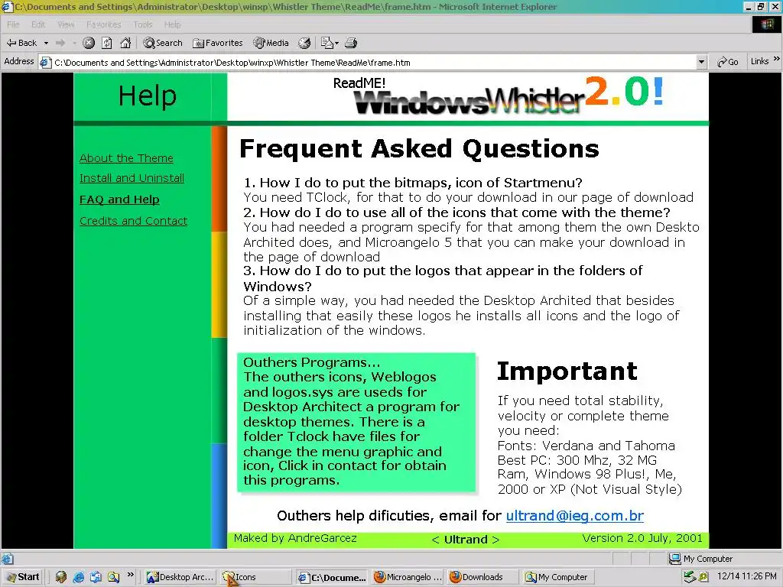Screen dimensions: 783x587
Task: Click the 'Version 2.0 July, 2001' footer text
Action: (x=642, y=538)
